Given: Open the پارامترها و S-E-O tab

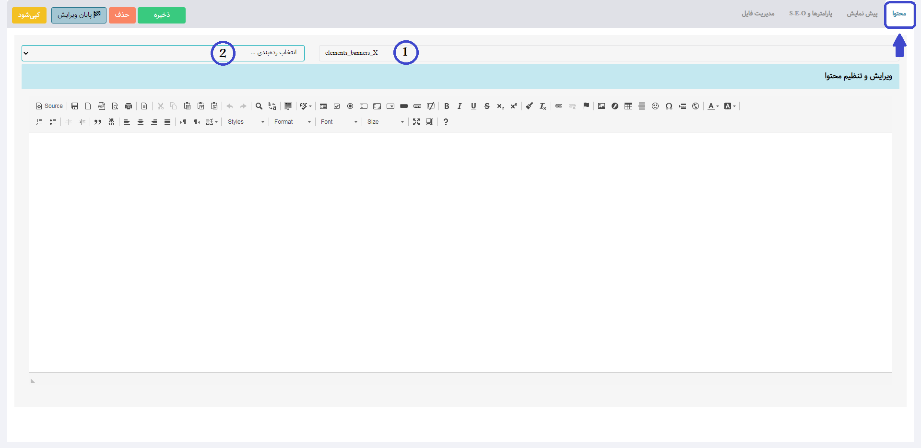Looking at the screenshot, I should [x=811, y=13].
